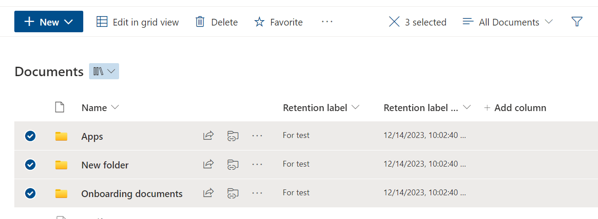Click the Documents library title
Screen dimensions: 598x219
[49, 72]
